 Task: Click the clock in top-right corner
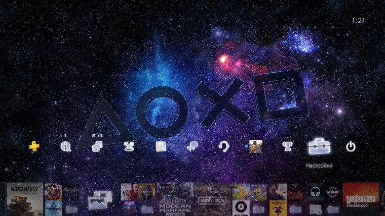[x=358, y=21]
